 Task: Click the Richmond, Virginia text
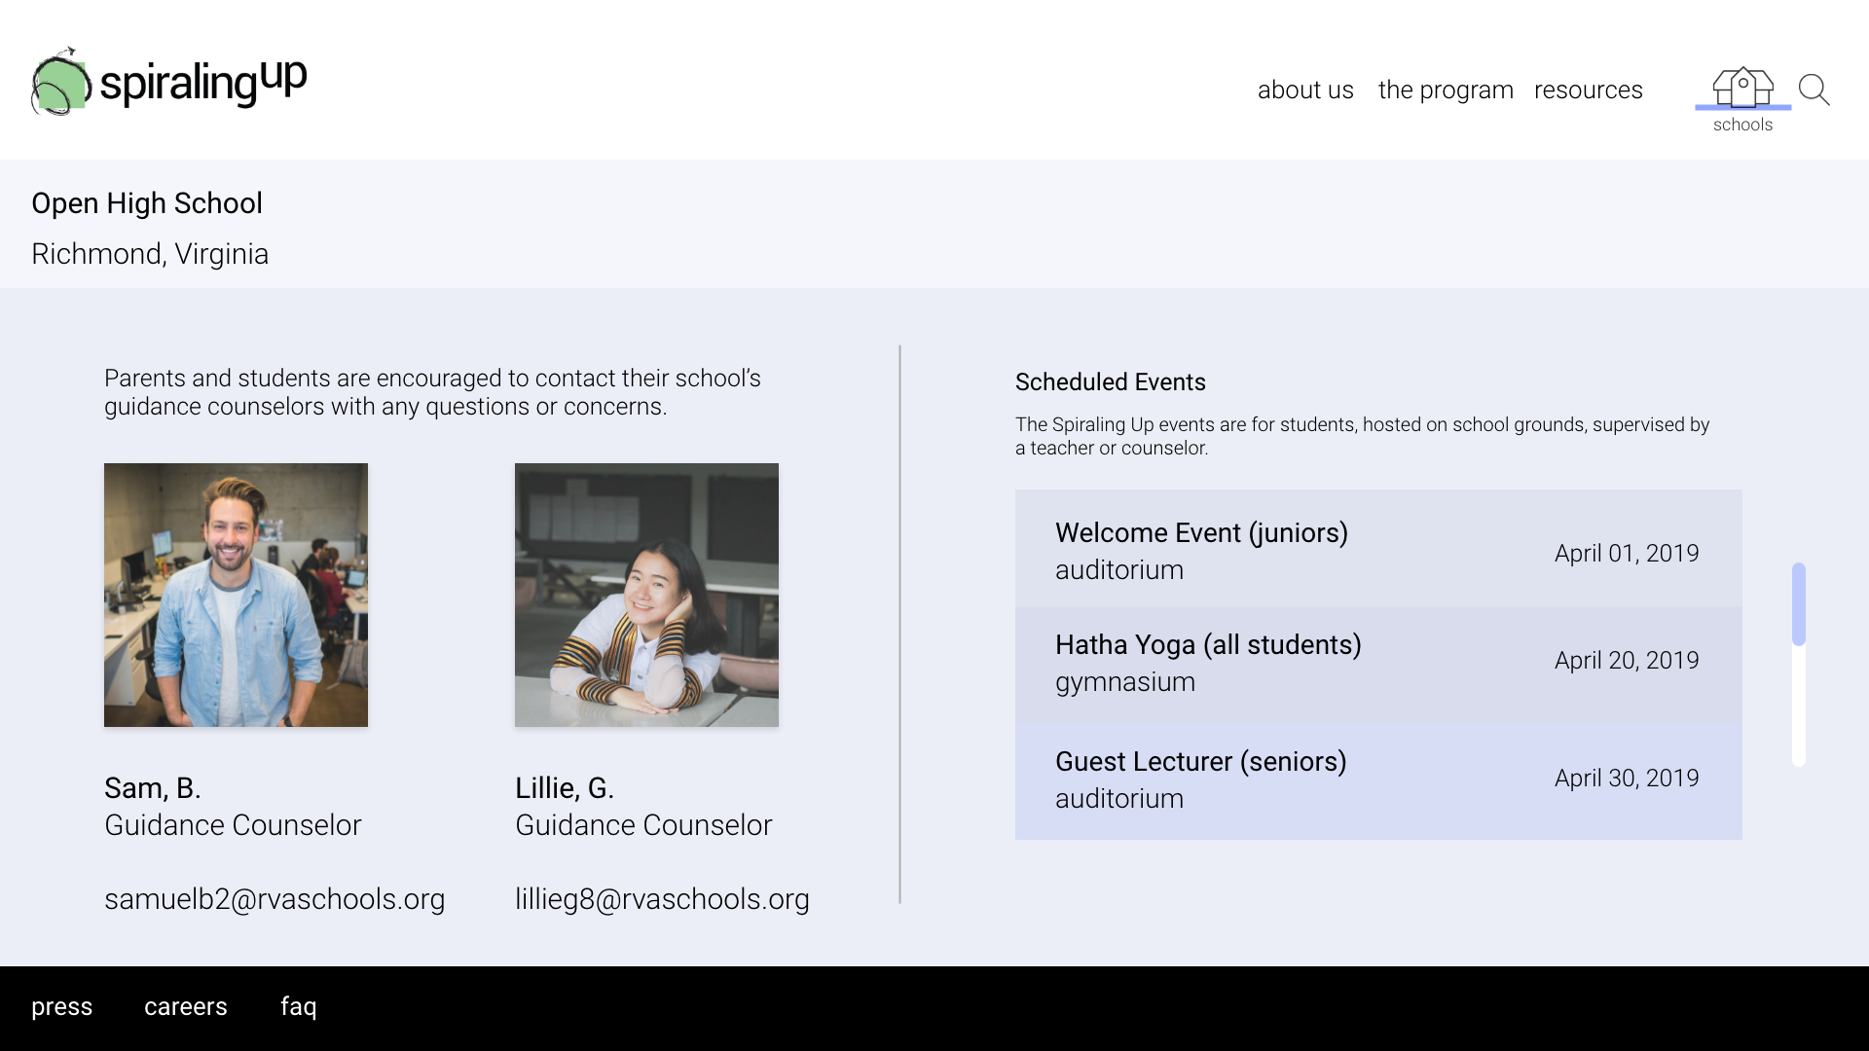click(x=150, y=254)
